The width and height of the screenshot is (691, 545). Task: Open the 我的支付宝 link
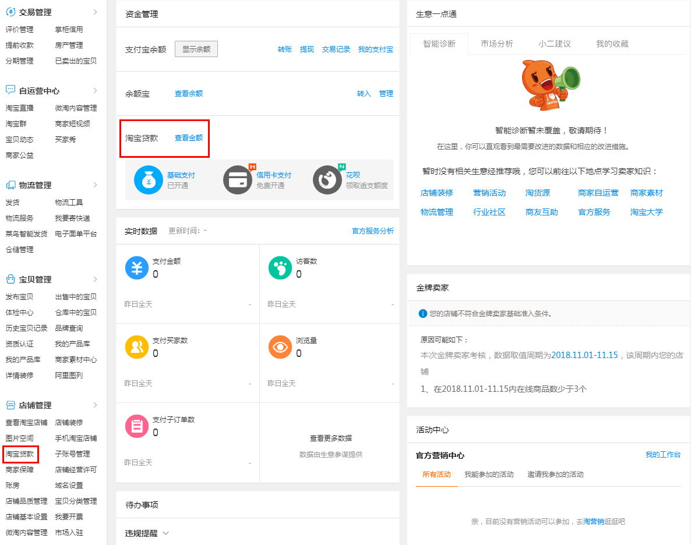click(x=375, y=49)
